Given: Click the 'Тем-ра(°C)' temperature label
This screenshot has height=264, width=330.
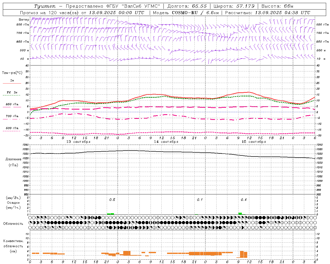Looking at the screenshot, I should [12, 73].
